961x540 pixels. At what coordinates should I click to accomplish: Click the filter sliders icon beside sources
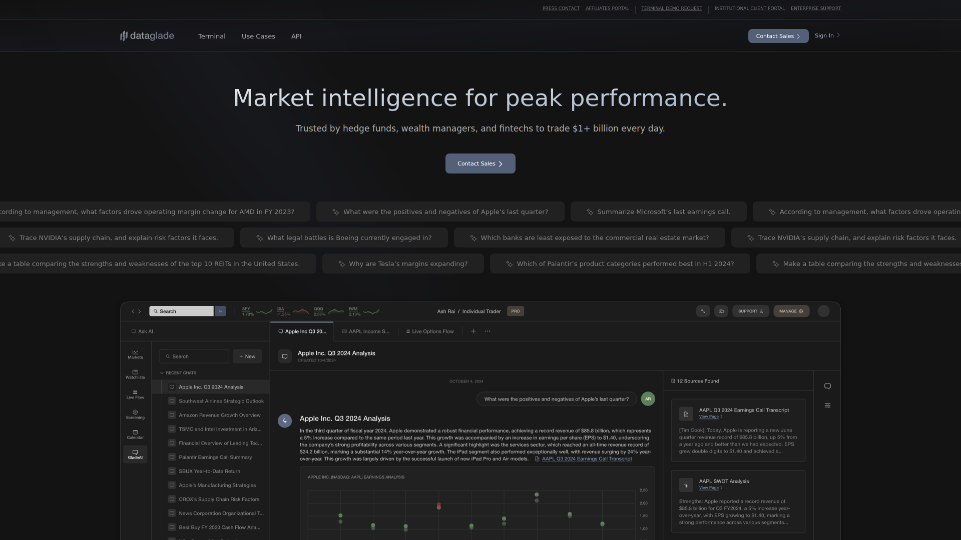point(827,405)
